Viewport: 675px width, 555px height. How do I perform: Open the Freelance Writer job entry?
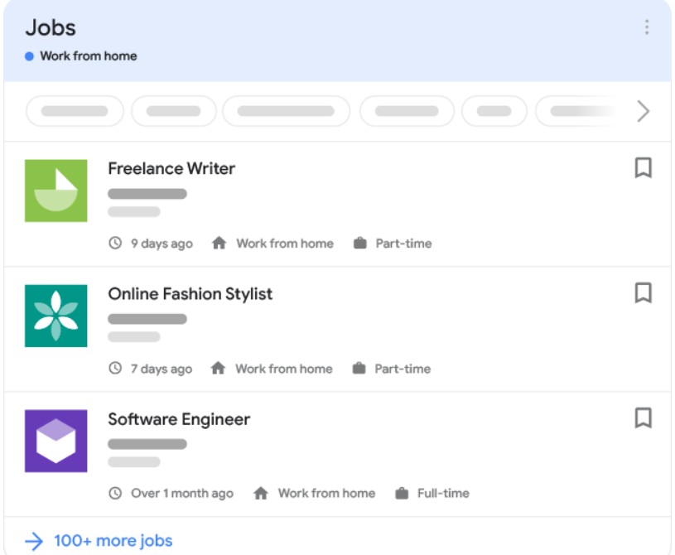171,168
